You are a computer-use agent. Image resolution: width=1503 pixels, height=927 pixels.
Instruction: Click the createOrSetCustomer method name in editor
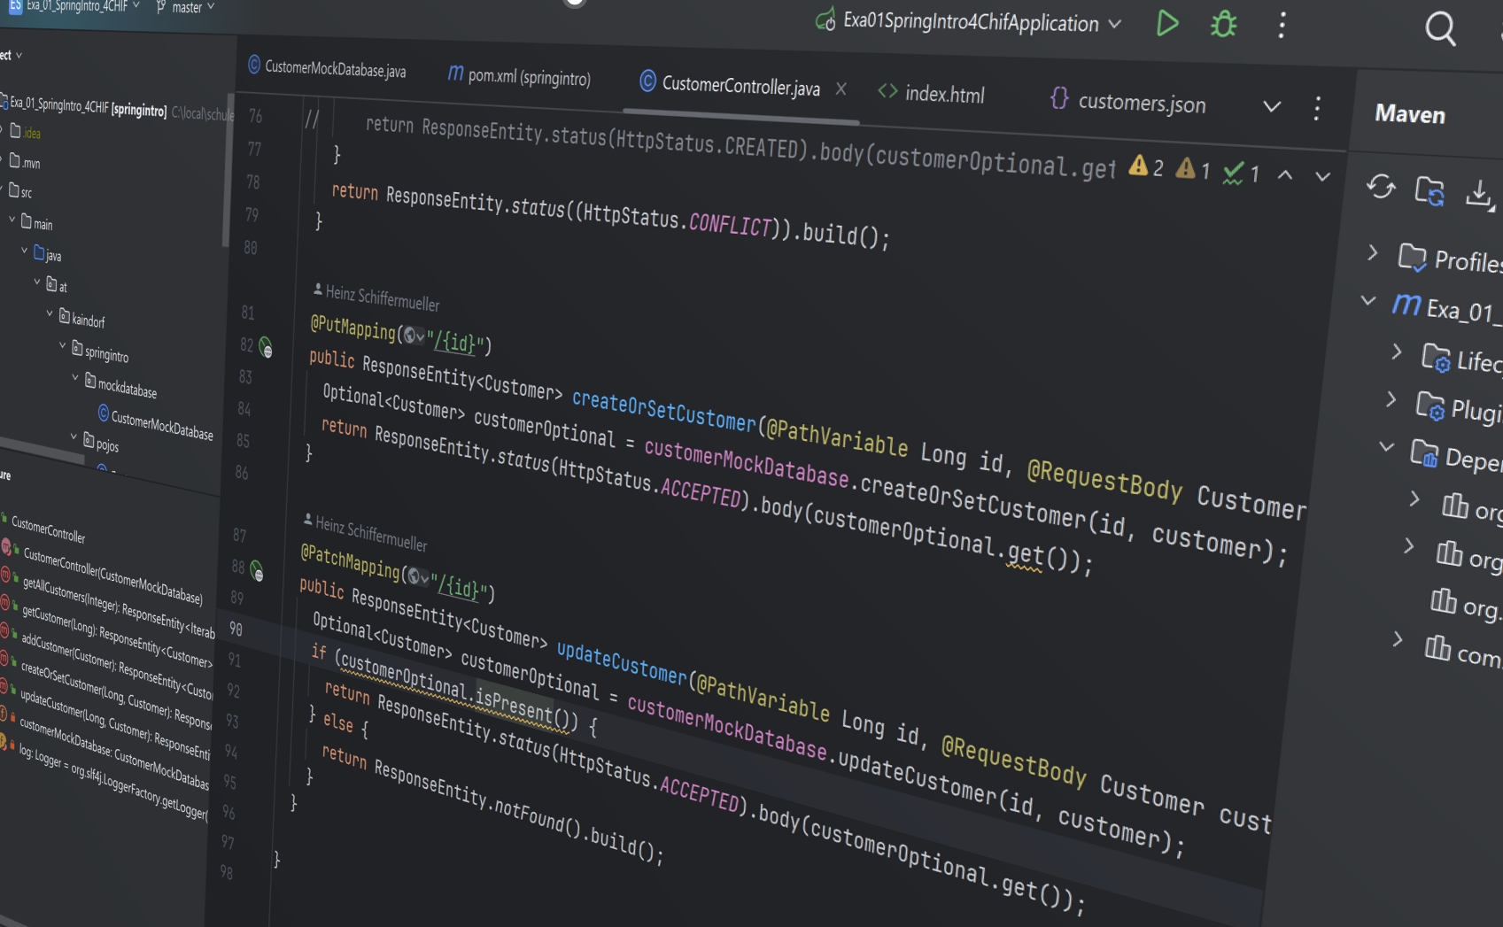pos(663,409)
